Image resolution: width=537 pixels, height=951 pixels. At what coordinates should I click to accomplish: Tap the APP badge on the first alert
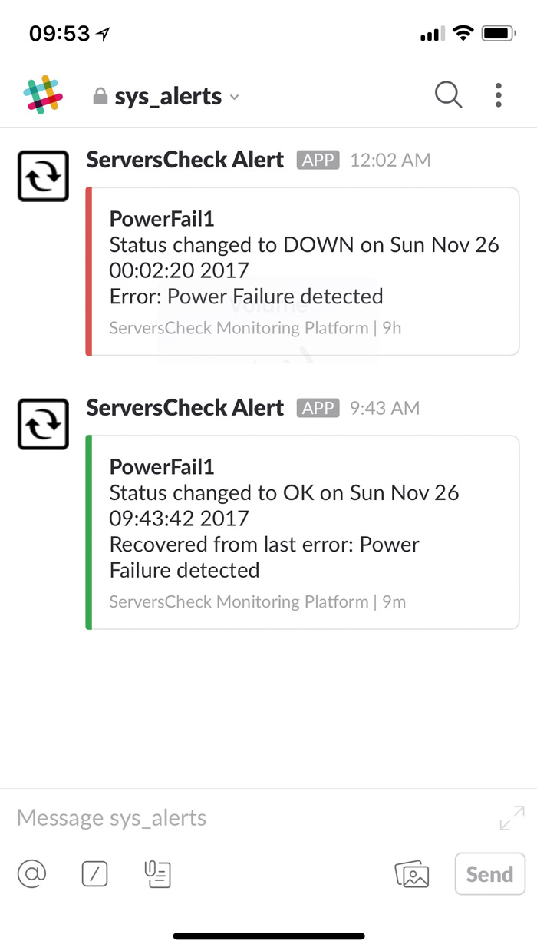tap(318, 160)
